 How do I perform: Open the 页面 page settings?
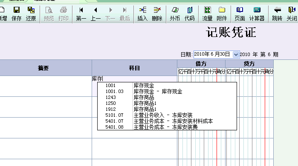click(x=240, y=14)
